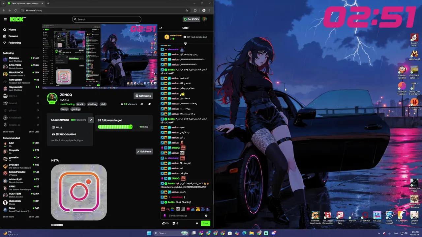
Task: Open Rocket League desktop icon
Action: (389, 218)
